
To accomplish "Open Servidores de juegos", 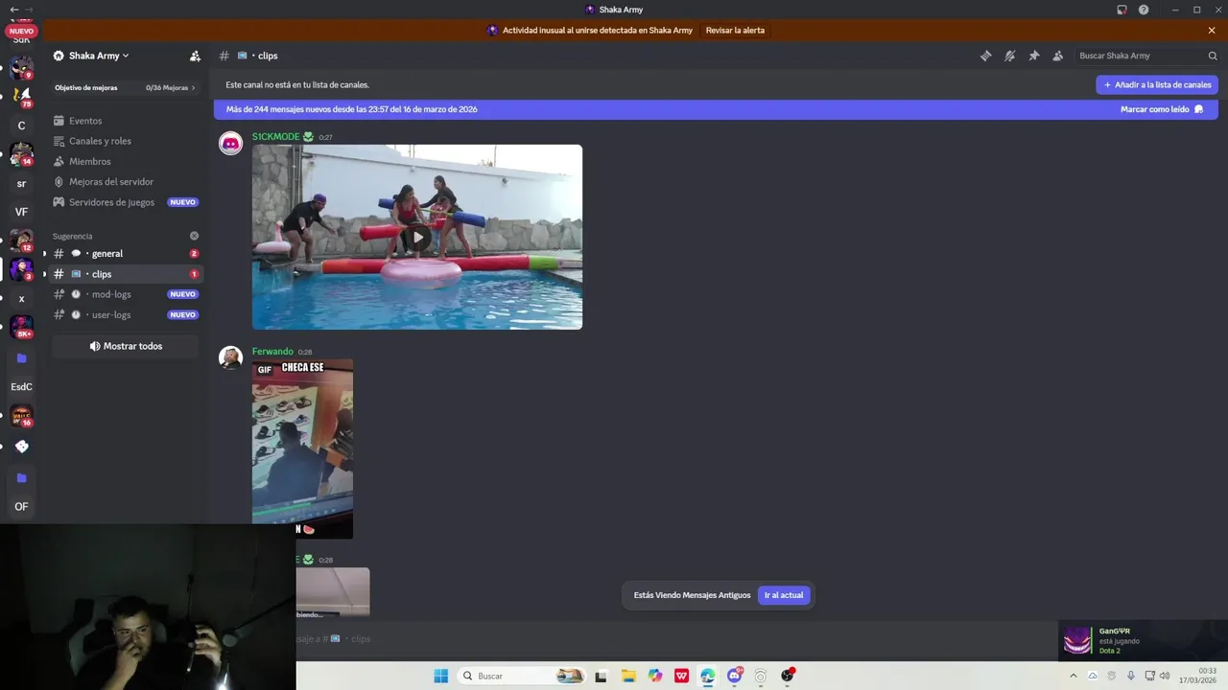I will click(x=126, y=202).
